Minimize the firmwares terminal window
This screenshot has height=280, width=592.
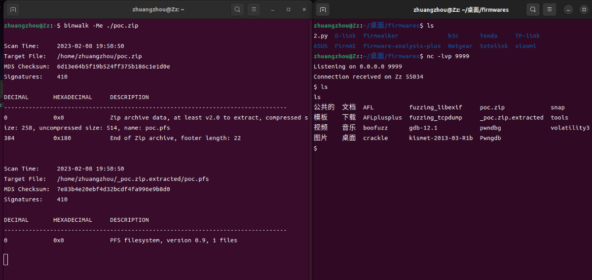point(568,9)
